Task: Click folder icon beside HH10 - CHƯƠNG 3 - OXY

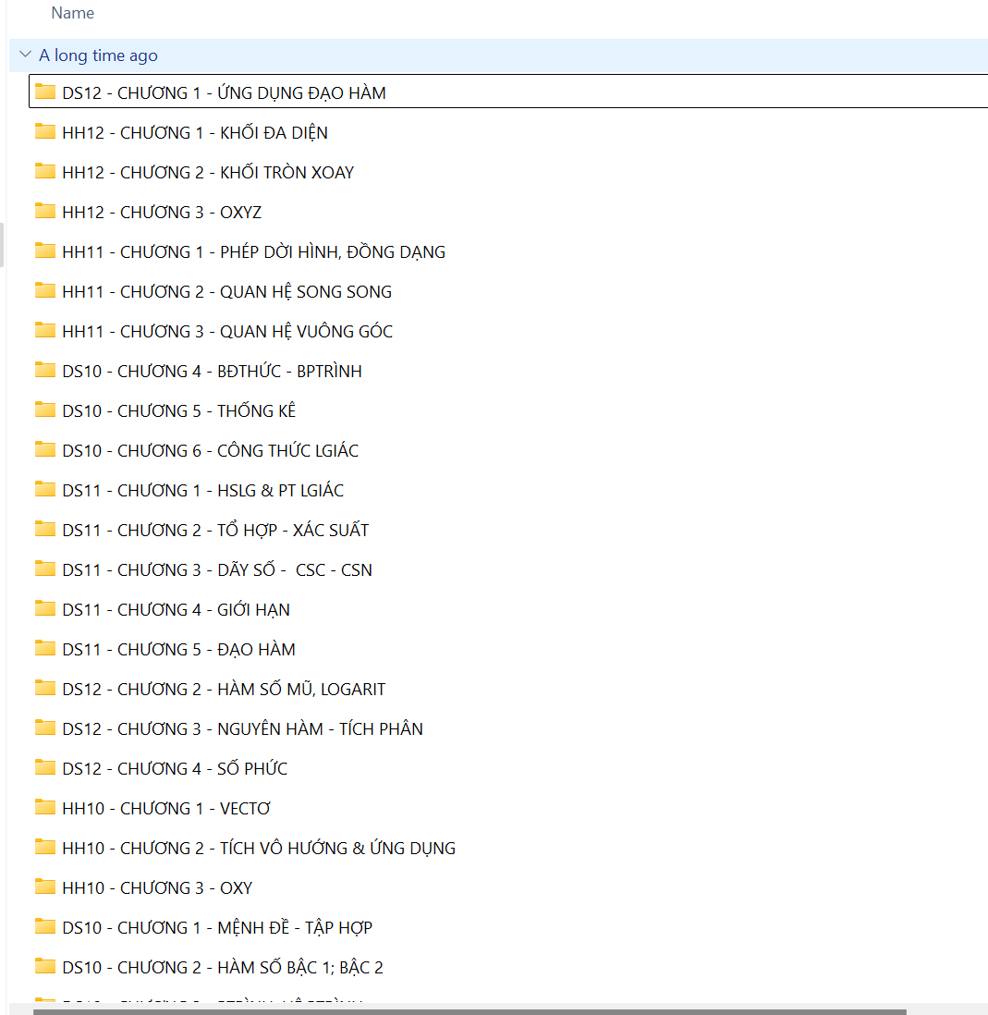Action: click(45, 887)
